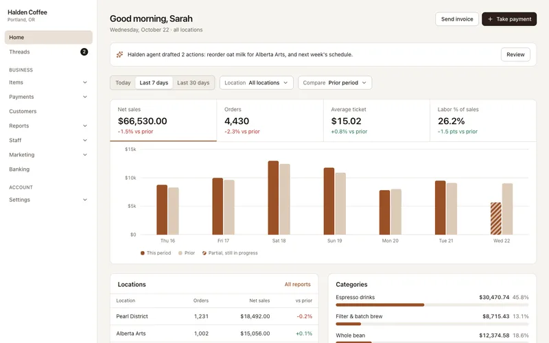Click the This period legend dot
The height and width of the screenshot is (343, 549).
coord(143,253)
